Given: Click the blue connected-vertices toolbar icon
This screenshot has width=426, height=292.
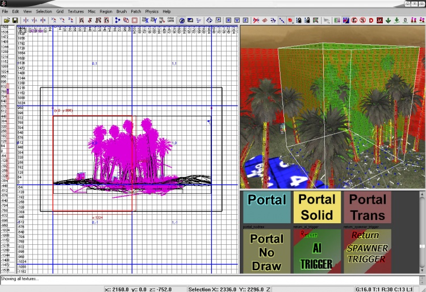Looking at the screenshot, I should click(118, 20).
